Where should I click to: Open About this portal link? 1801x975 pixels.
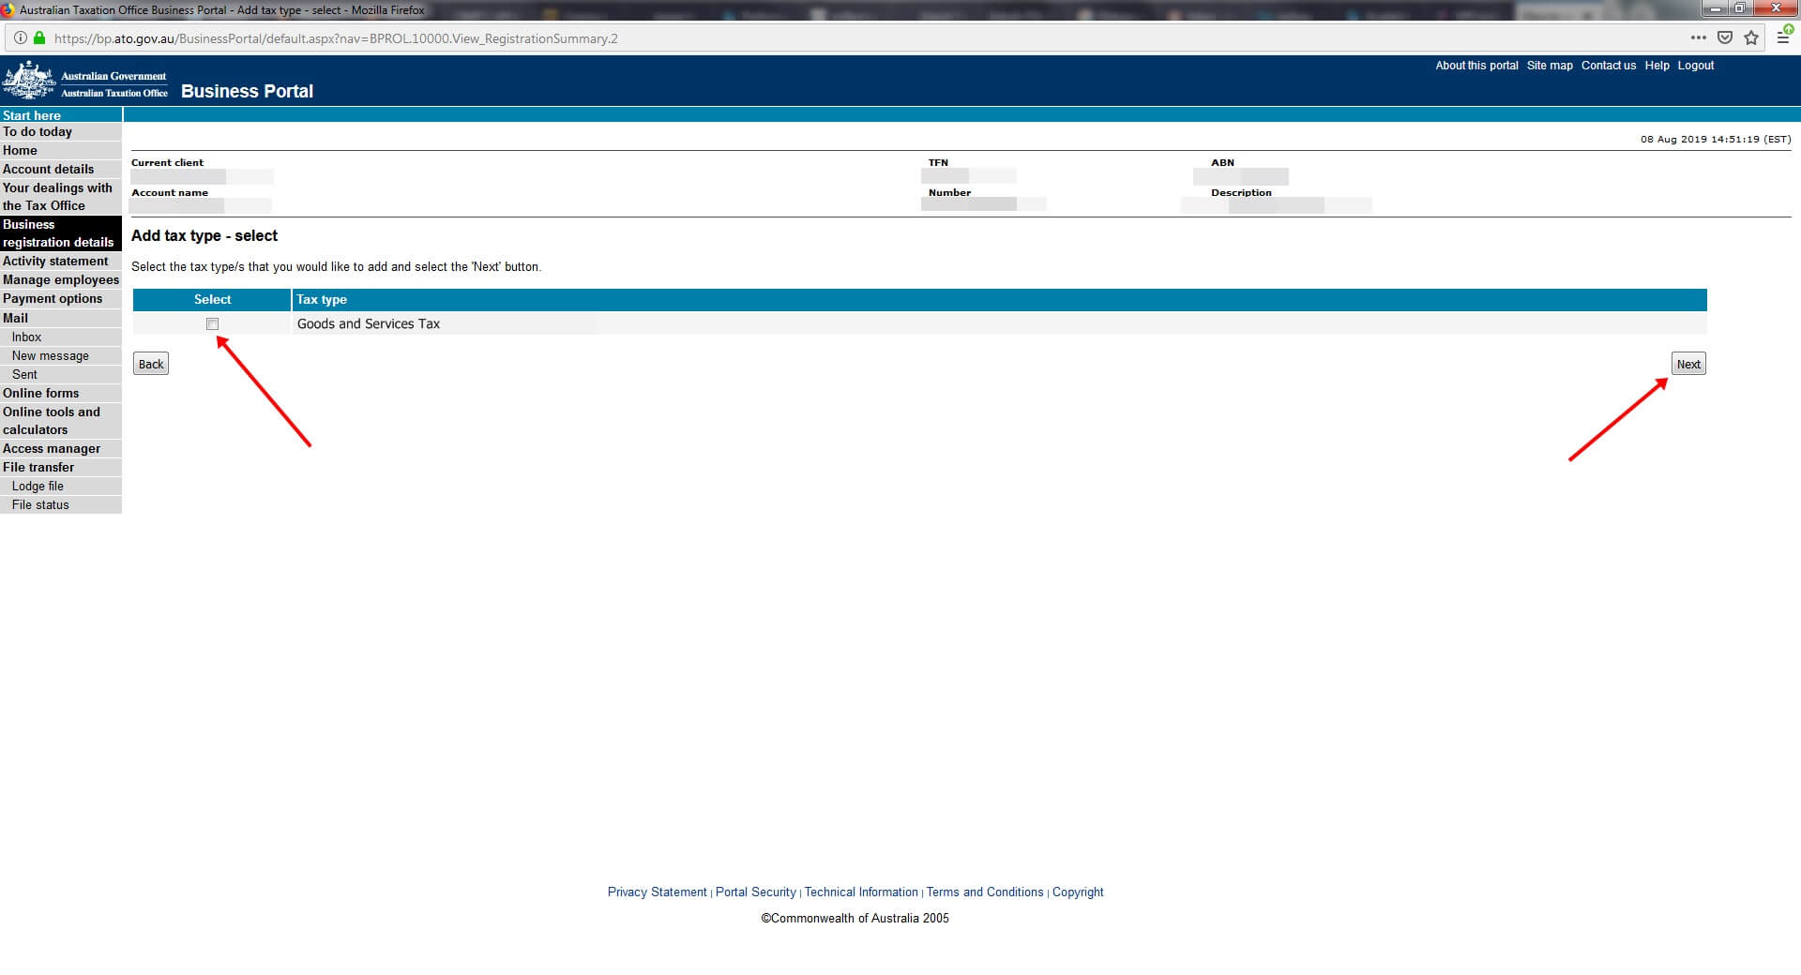[x=1476, y=66]
